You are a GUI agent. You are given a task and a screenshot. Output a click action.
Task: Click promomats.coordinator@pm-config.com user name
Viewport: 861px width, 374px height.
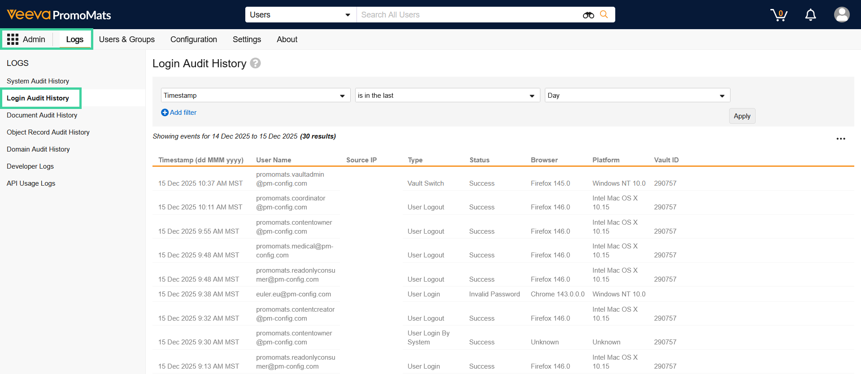pos(291,203)
